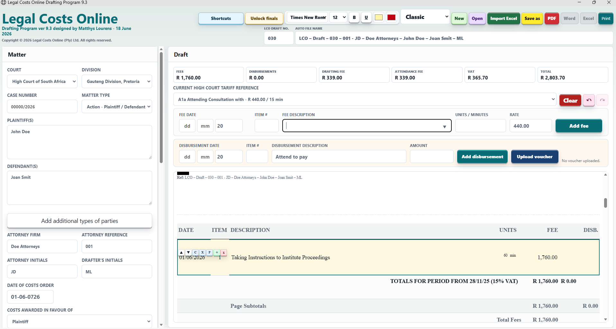Viewport: 616px width, 329px height.
Task: Click the Attorney Initials field
Action: click(42, 271)
